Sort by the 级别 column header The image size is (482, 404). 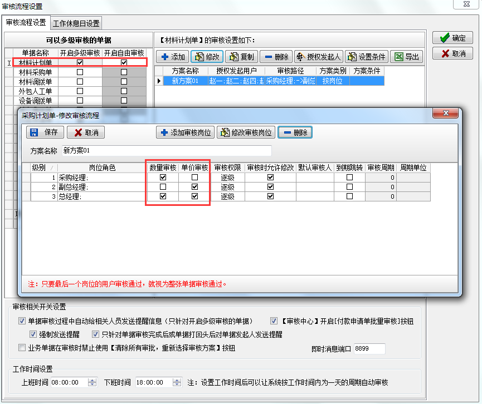click(x=39, y=167)
